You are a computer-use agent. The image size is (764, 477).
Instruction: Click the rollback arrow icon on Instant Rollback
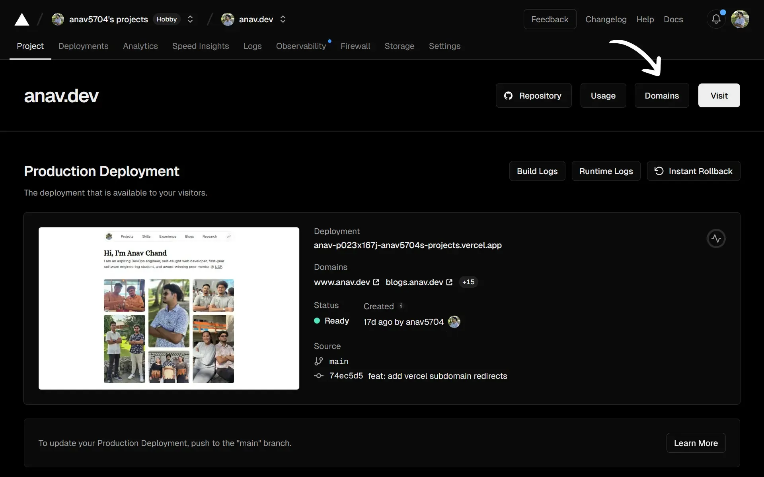click(659, 171)
